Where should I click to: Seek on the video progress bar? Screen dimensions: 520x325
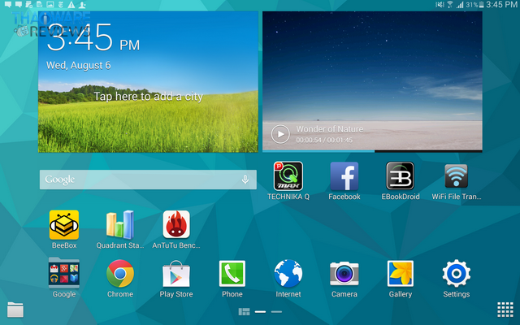(x=372, y=151)
